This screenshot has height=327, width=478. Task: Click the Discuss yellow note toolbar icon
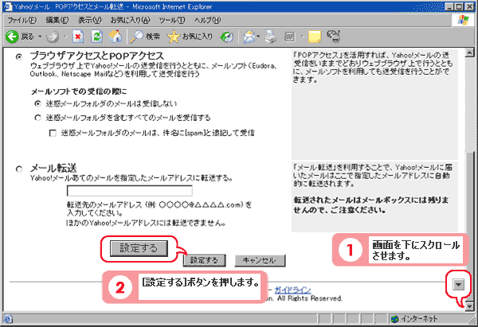(x=315, y=37)
